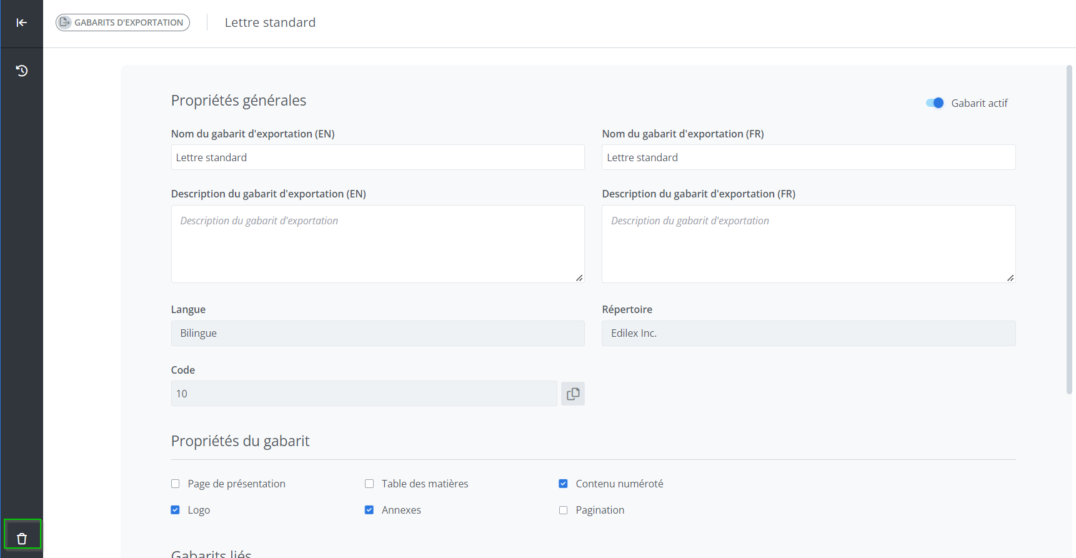This screenshot has width=1076, height=558.
Task: Focus the EN description text area
Action: click(377, 244)
